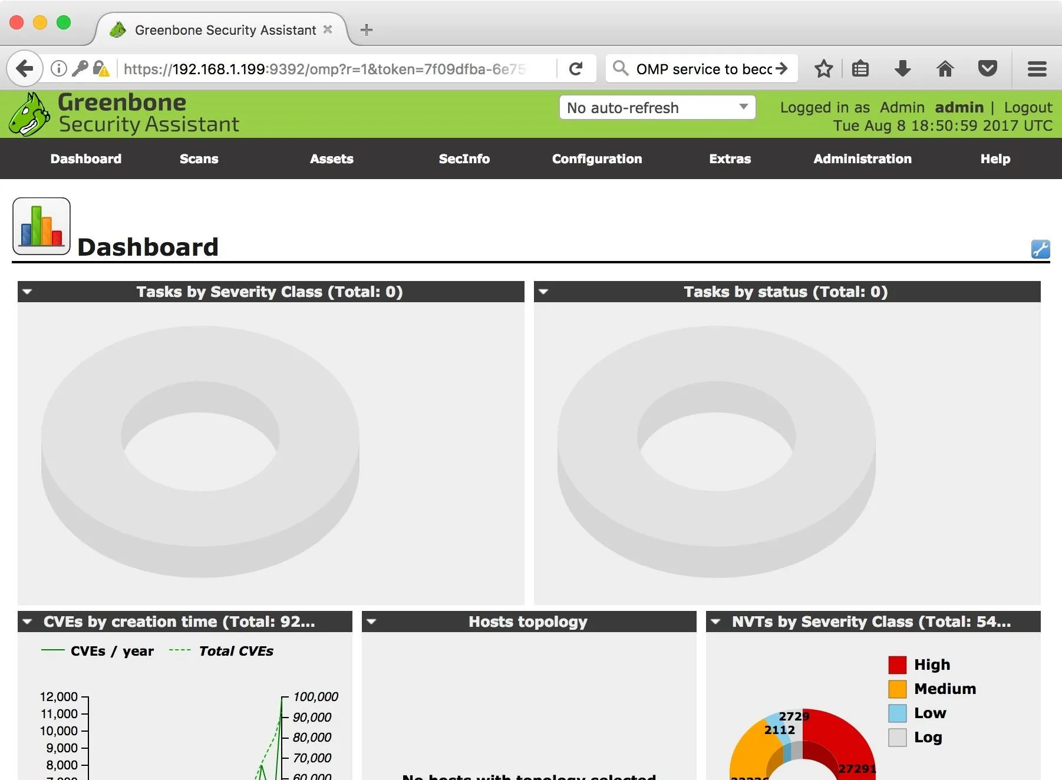Click the '12,000' axis label
Screen dimensions: 1062x780
pyautogui.click(x=59, y=697)
